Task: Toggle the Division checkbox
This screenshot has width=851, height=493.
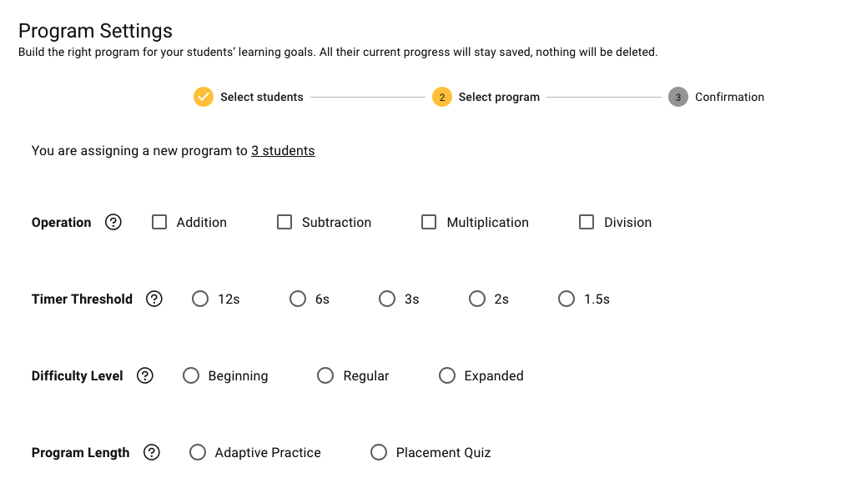Action: [587, 223]
